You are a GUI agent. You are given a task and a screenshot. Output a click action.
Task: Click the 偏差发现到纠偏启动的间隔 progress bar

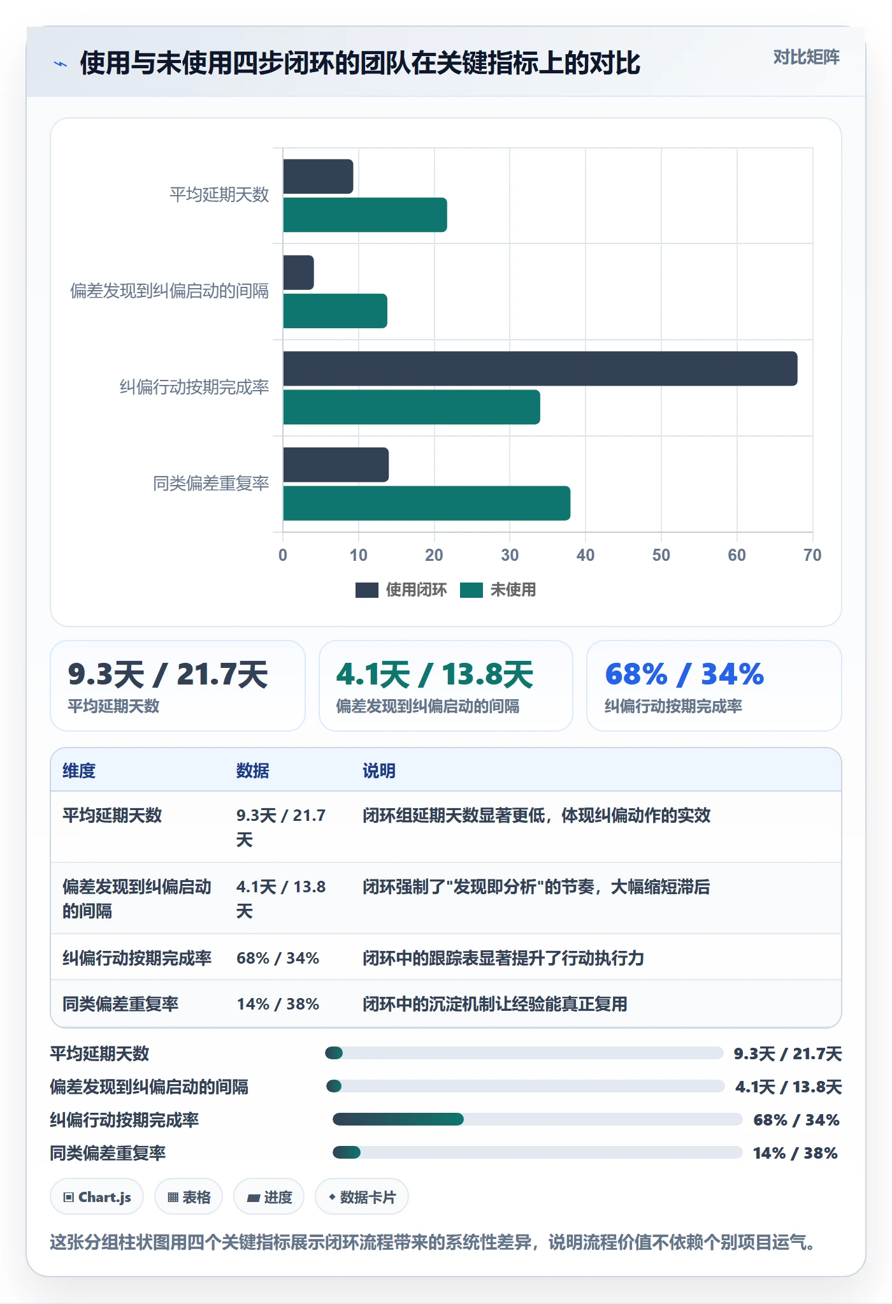pyautogui.click(x=525, y=1086)
